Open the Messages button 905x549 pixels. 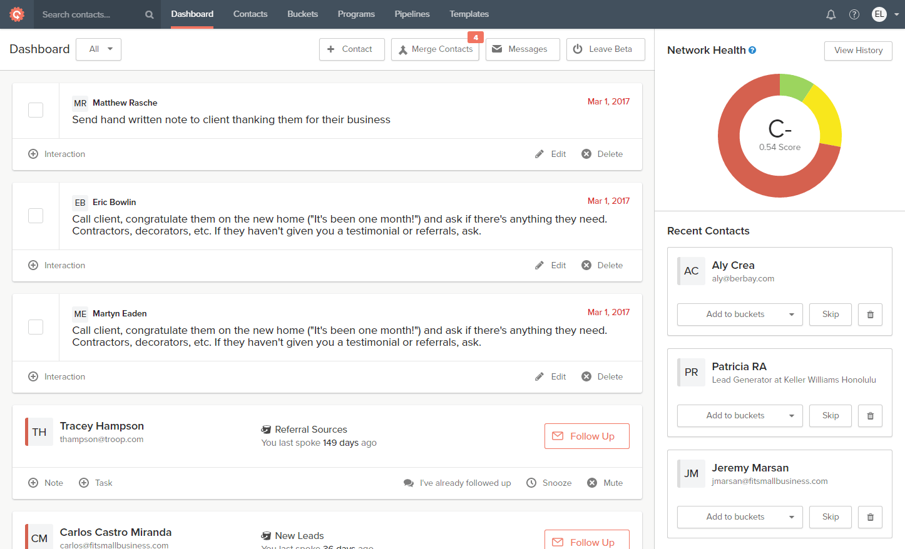[523, 49]
